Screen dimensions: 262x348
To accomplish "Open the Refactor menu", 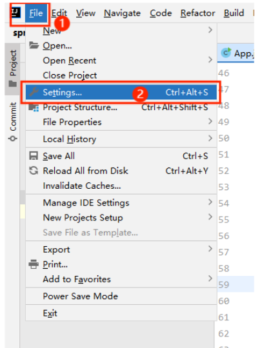I will pos(197,13).
